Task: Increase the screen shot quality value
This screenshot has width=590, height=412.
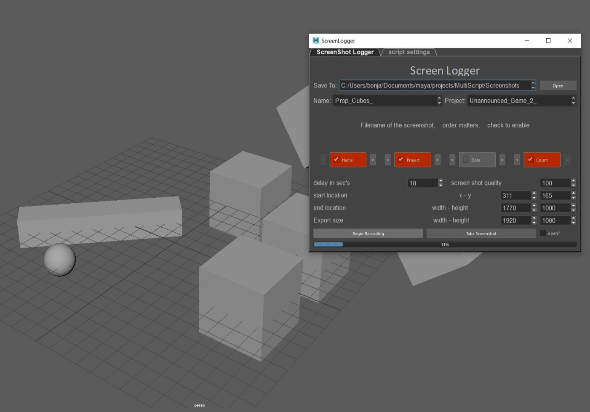Action: [573, 181]
